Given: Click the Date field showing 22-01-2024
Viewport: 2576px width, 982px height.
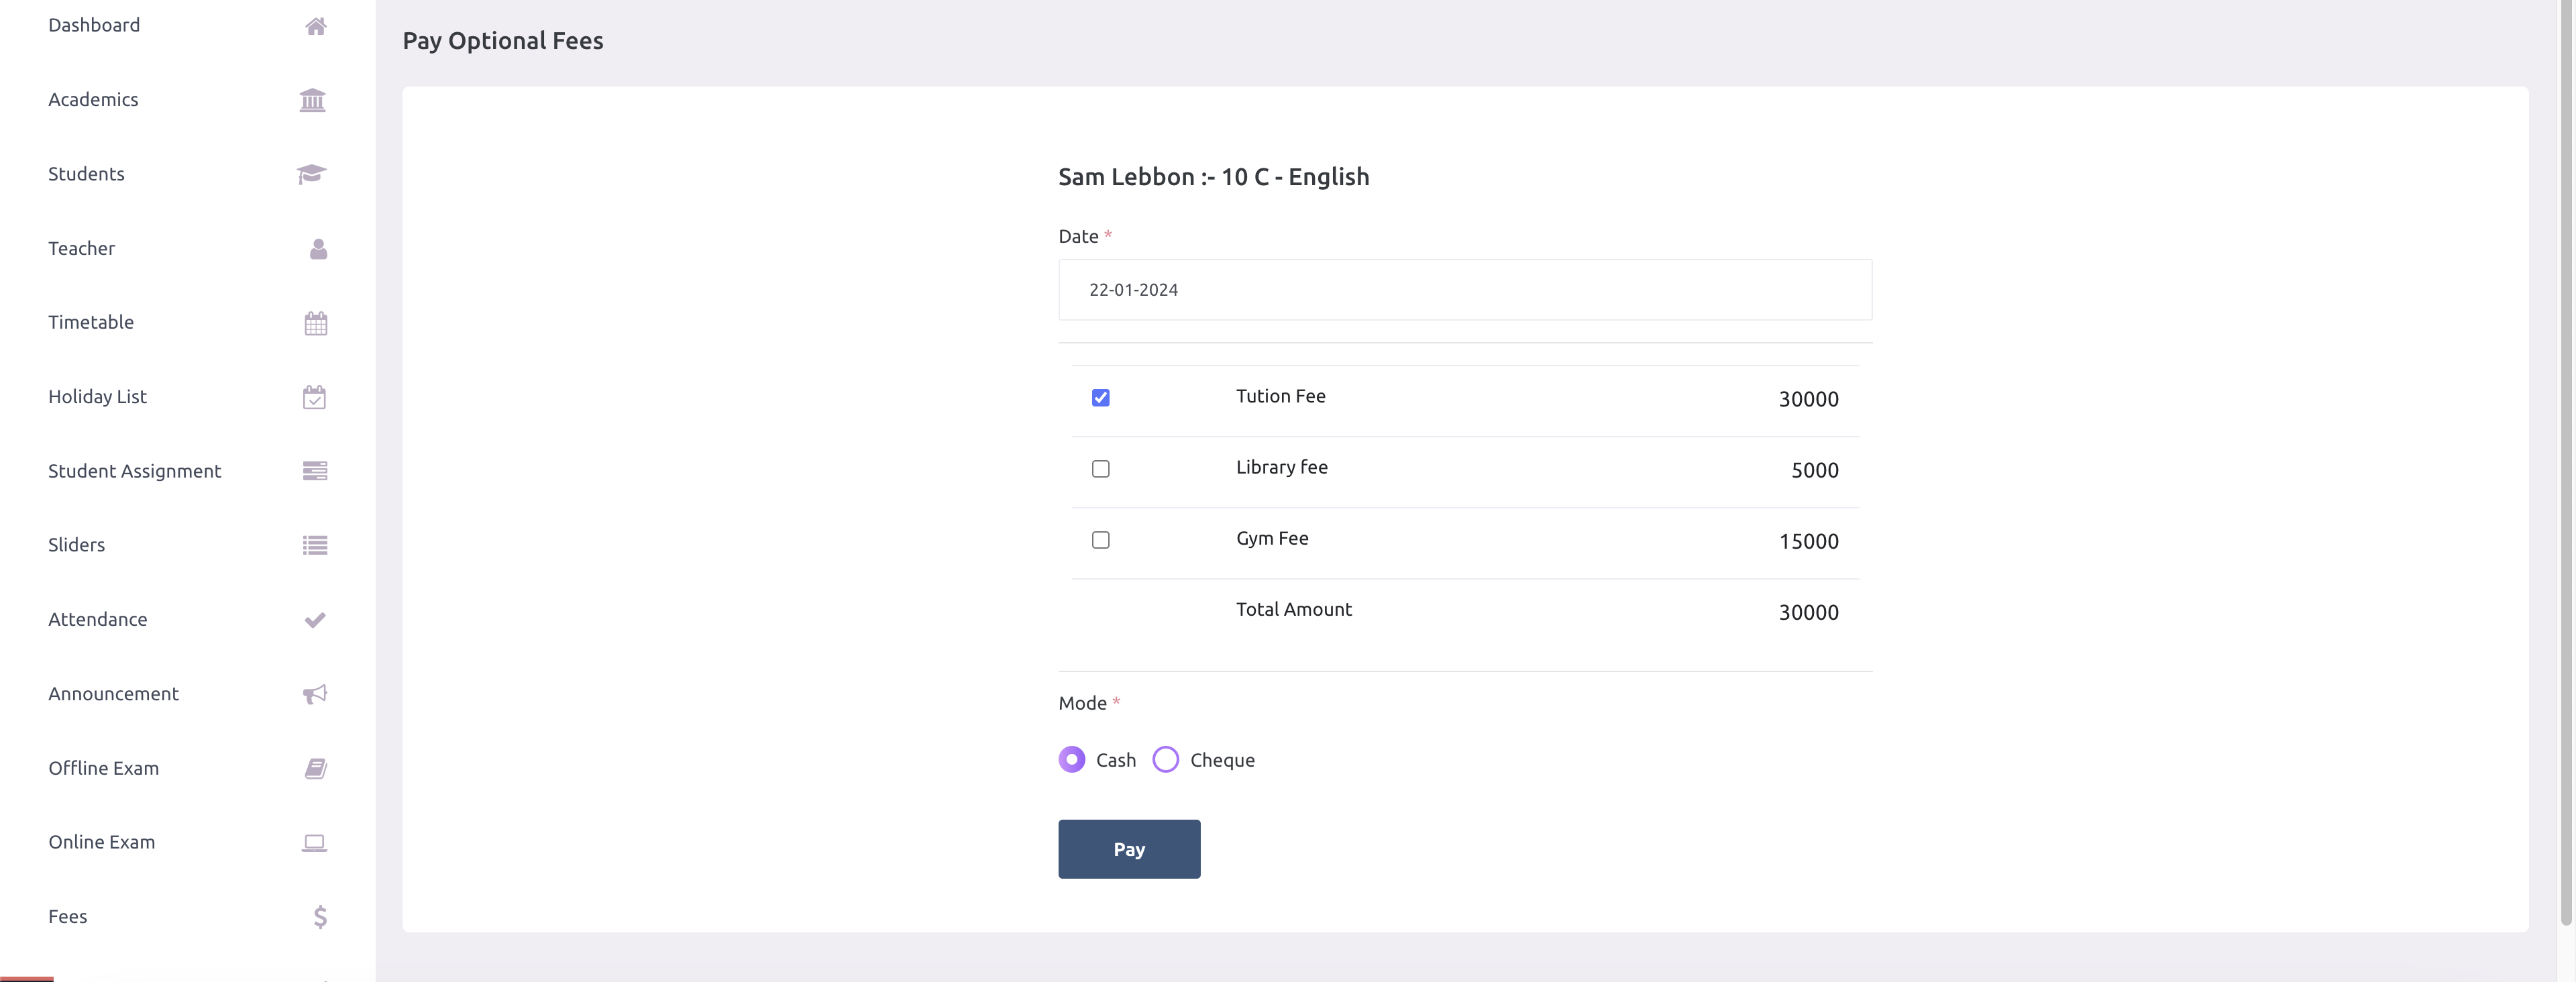Looking at the screenshot, I should pyautogui.click(x=1464, y=290).
